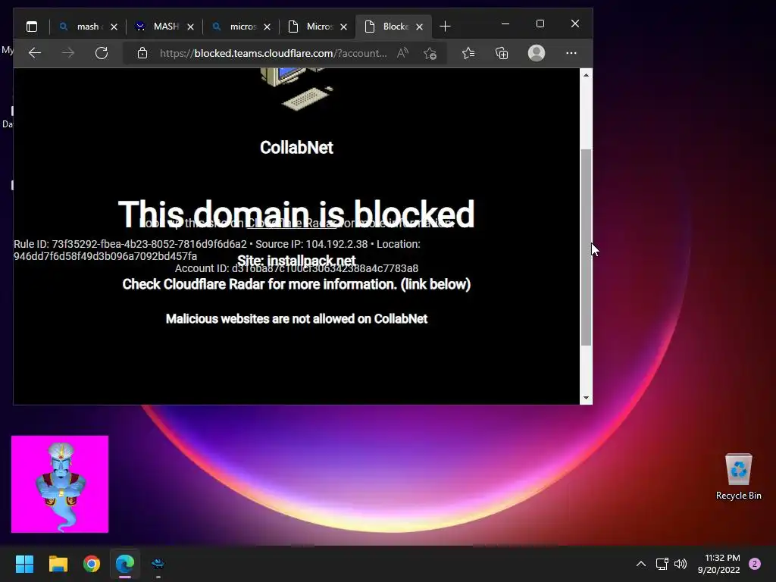Close the 'micros' search tab
The height and width of the screenshot is (582, 776).
(268, 27)
